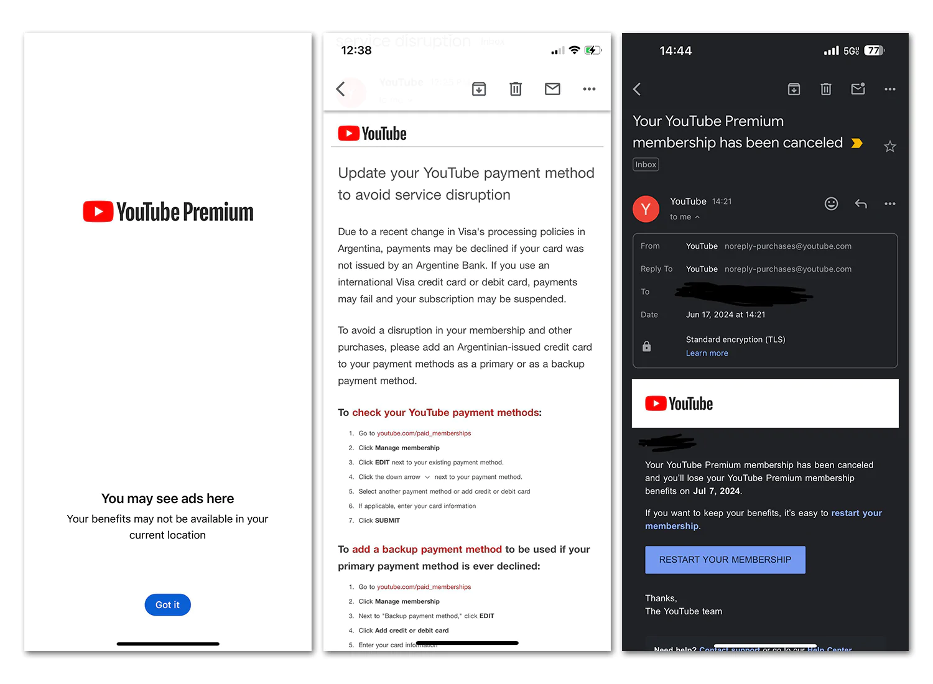
Task: Click the 12:38 clock on middle screen
Action: pyautogui.click(x=356, y=50)
